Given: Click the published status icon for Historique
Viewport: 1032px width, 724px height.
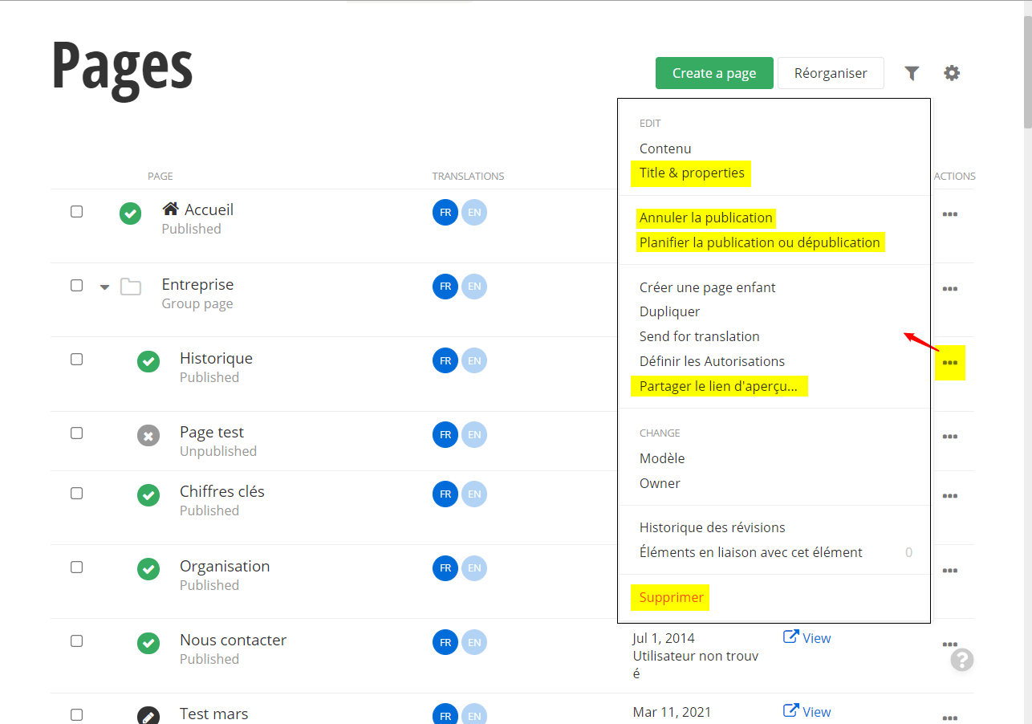Looking at the screenshot, I should pos(148,362).
